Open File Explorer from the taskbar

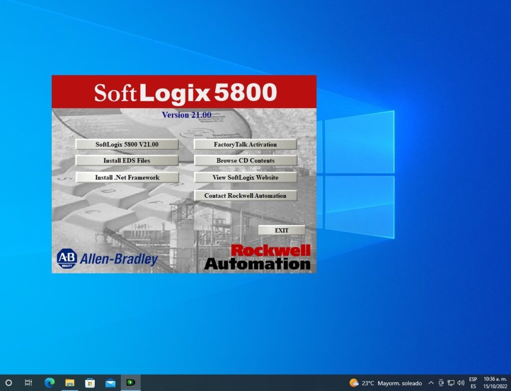69,383
